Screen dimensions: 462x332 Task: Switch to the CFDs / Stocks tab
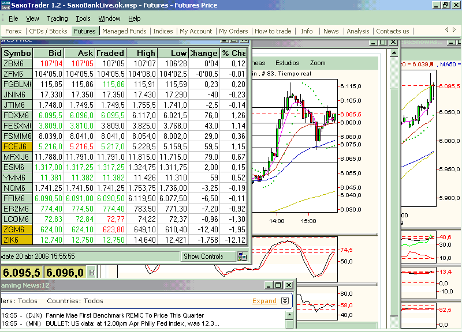(x=48, y=31)
